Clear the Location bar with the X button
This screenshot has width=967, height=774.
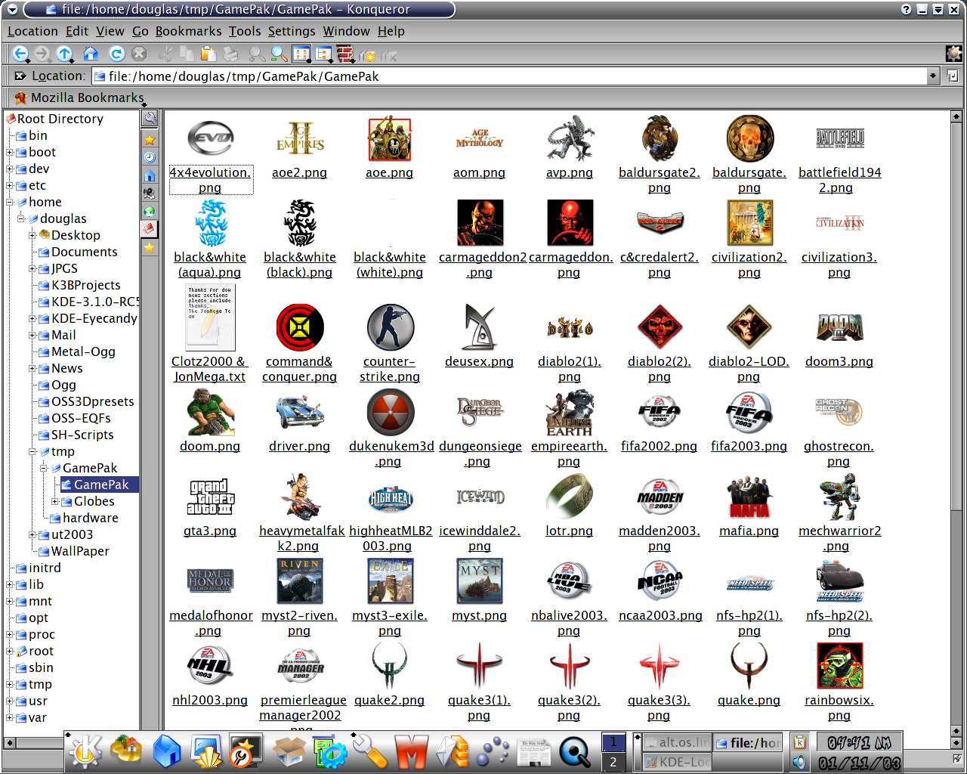(x=20, y=76)
